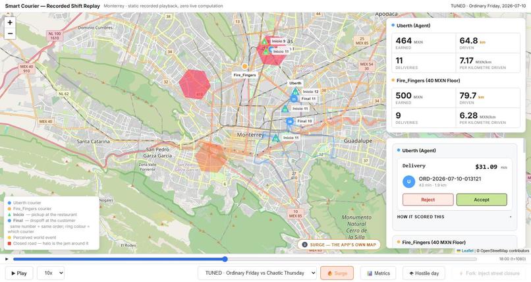531x282 pixels.
Task: Click the green Inicio 12 pickup triangle
Action: 295,92
